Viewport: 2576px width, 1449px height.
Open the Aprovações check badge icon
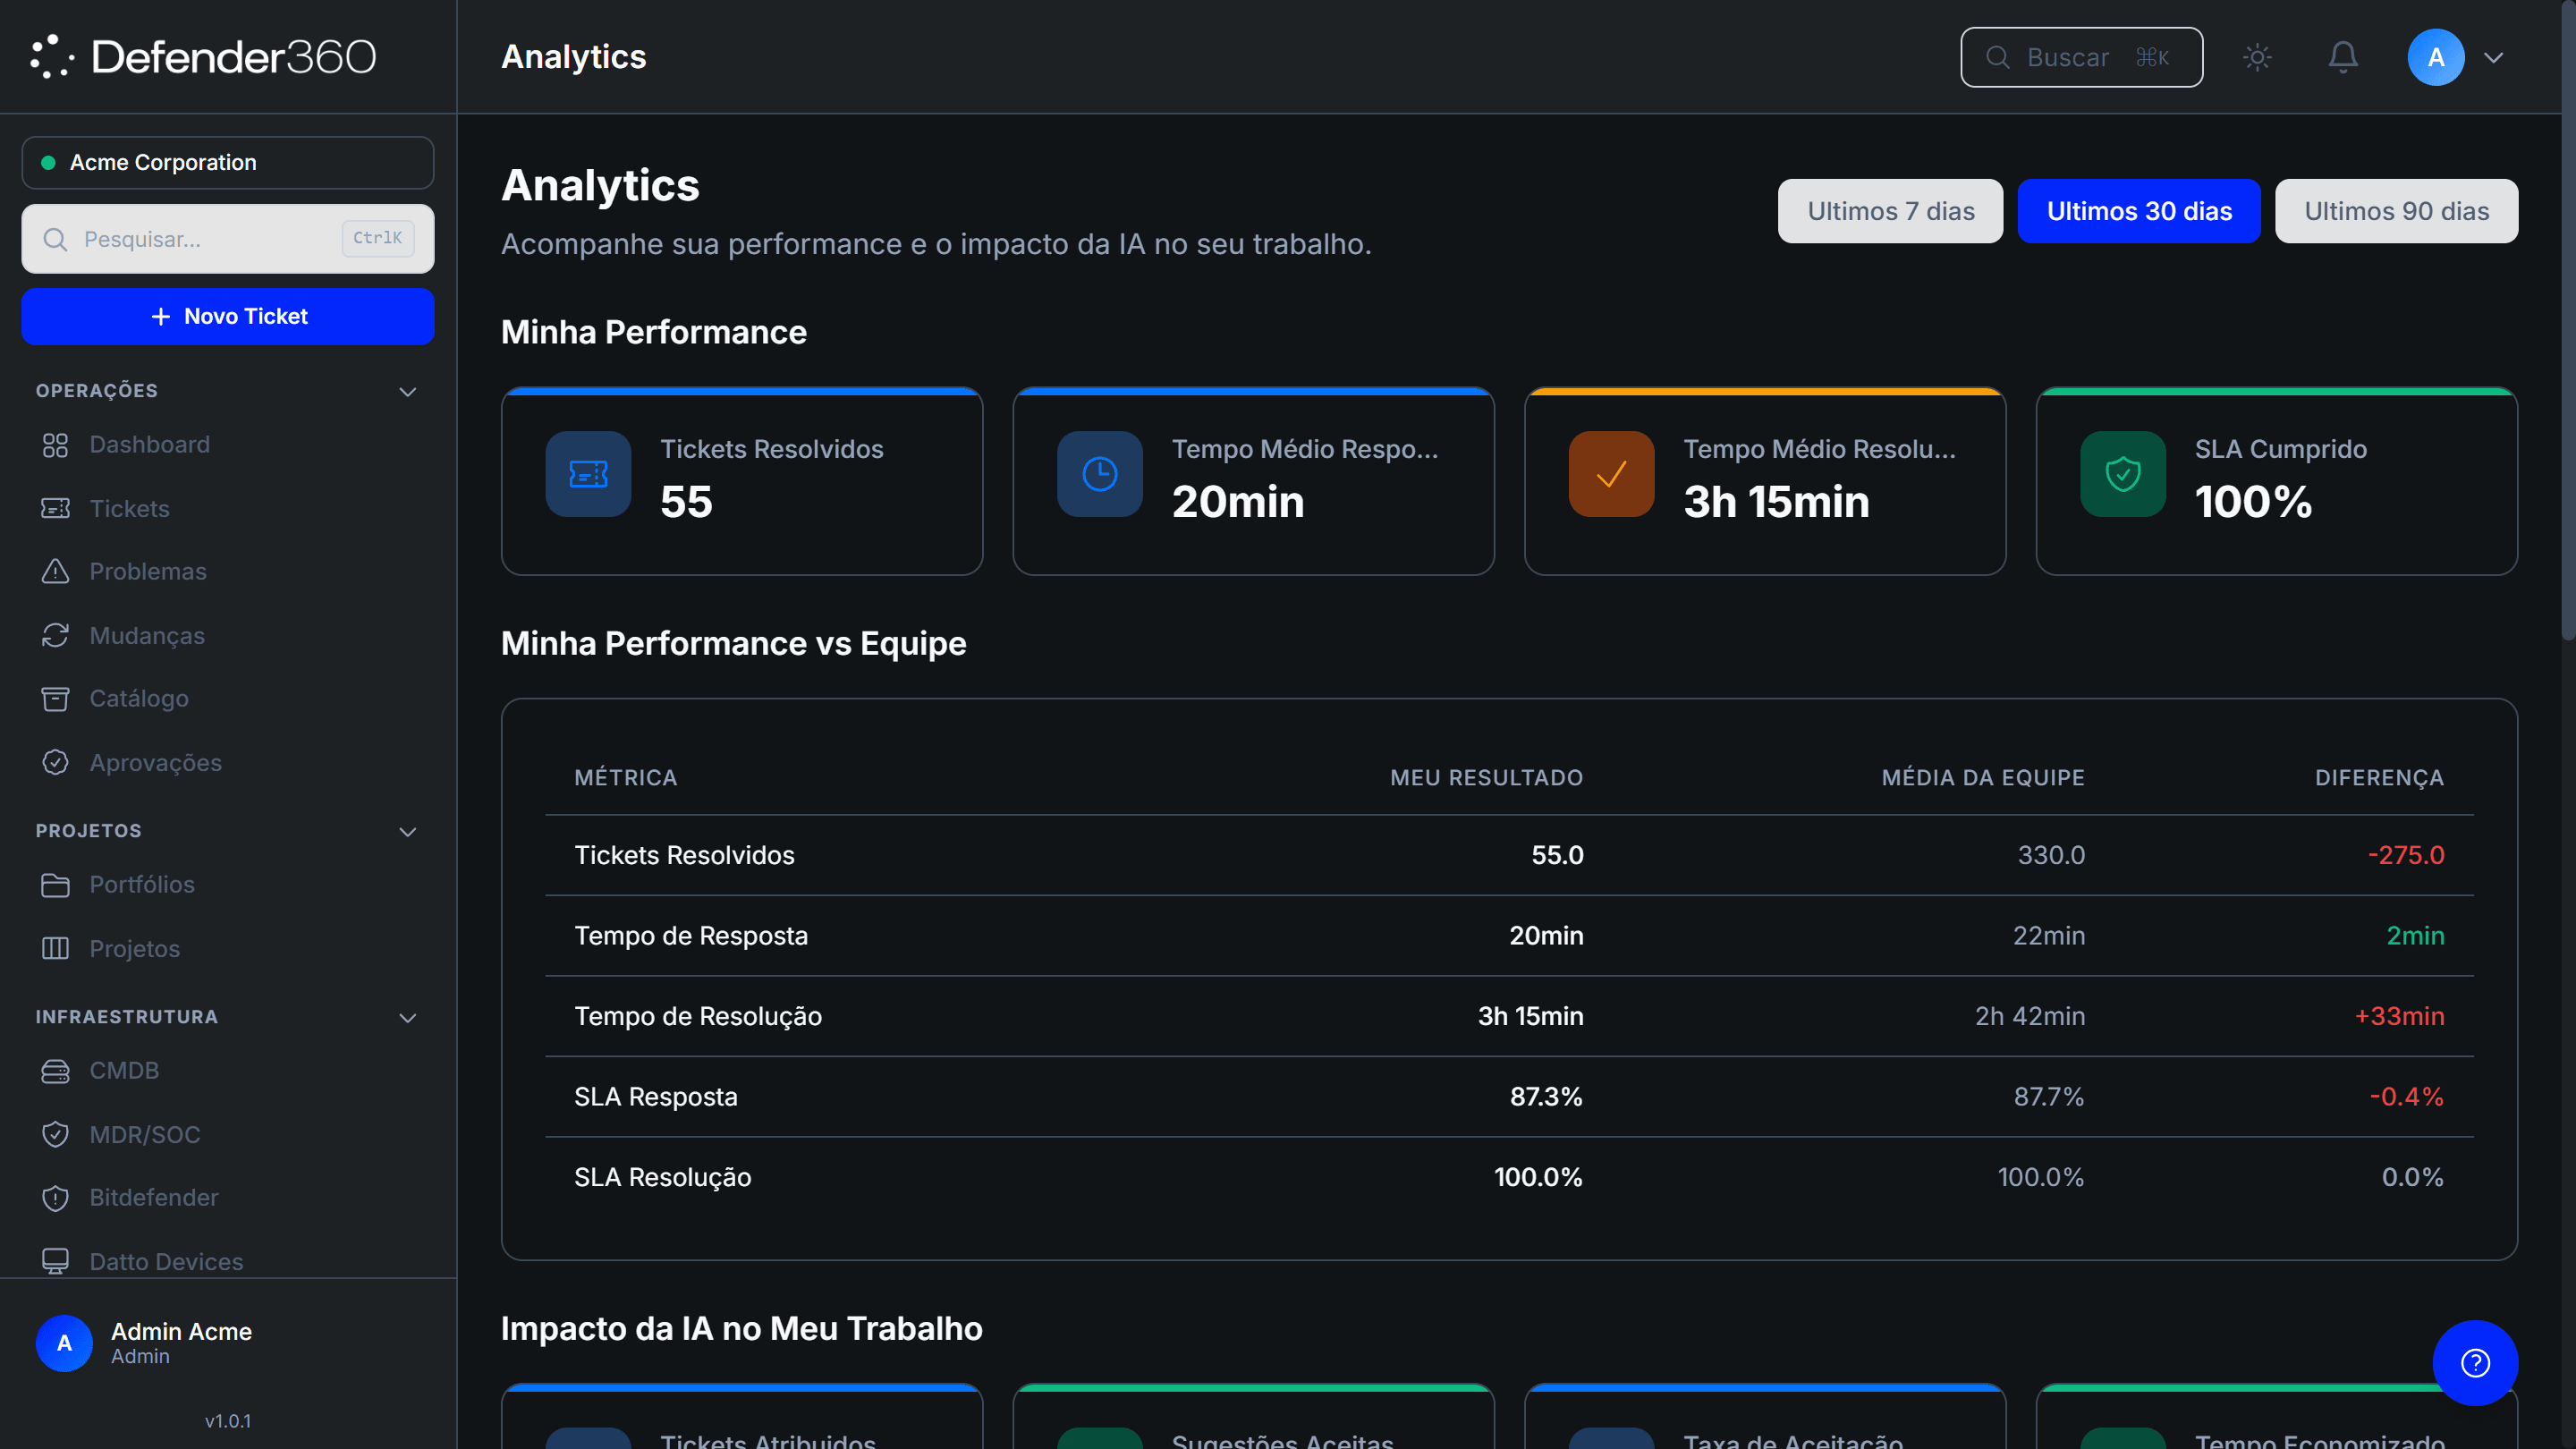point(56,763)
